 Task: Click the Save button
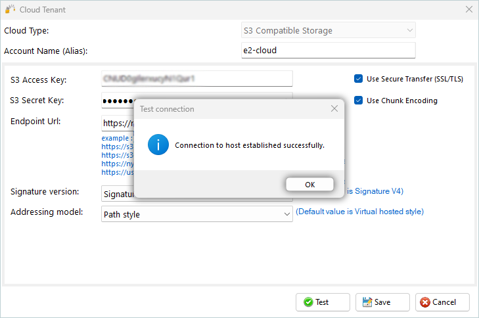(x=382, y=302)
